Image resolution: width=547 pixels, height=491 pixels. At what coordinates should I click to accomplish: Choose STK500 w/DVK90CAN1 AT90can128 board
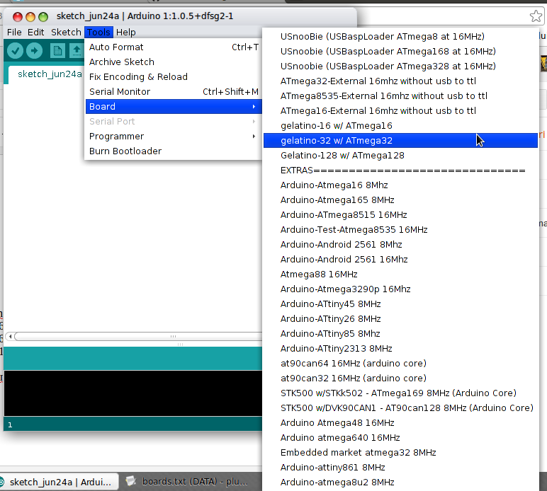coord(400,408)
